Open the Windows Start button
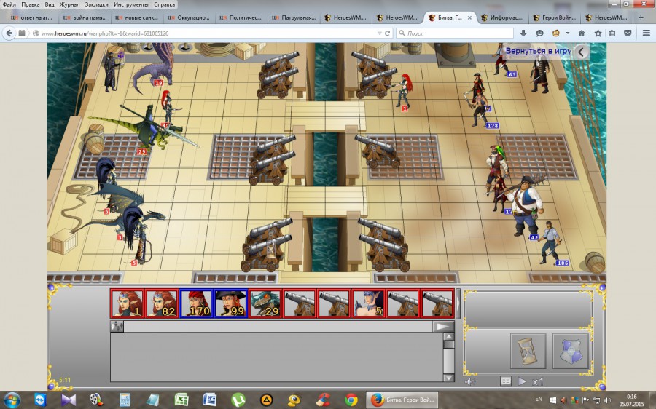The image size is (656, 409). click(12, 400)
